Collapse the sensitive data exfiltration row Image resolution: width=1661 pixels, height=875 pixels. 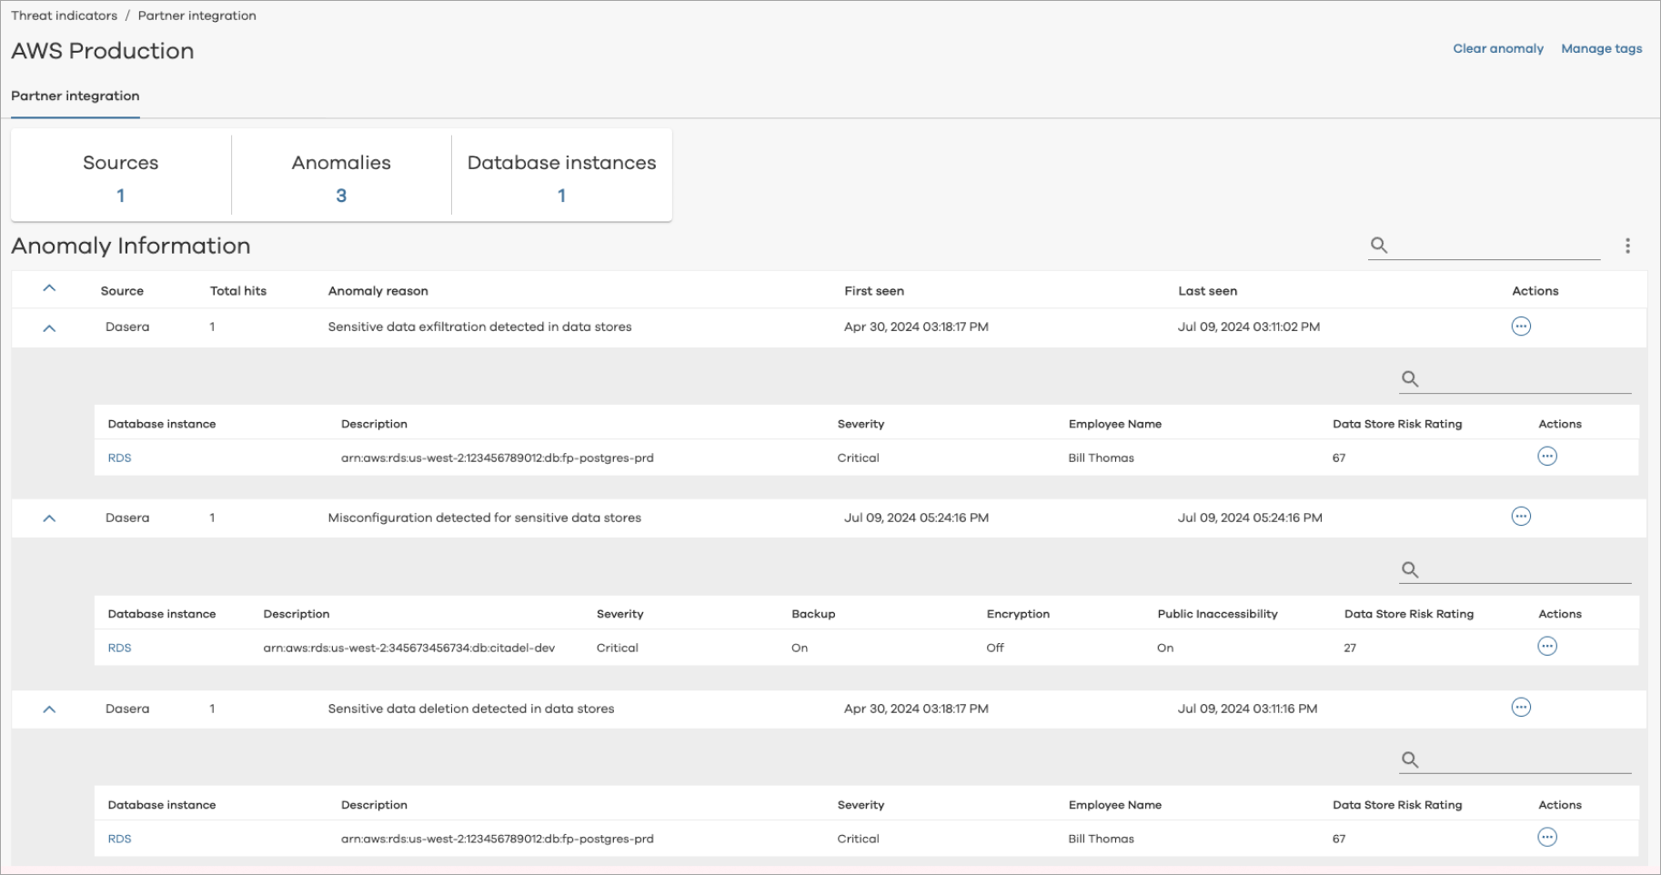point(50,327)
